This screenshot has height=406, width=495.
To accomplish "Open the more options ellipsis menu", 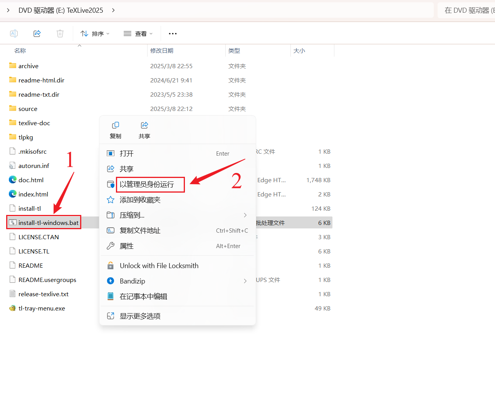I will (x=173, y=34).
